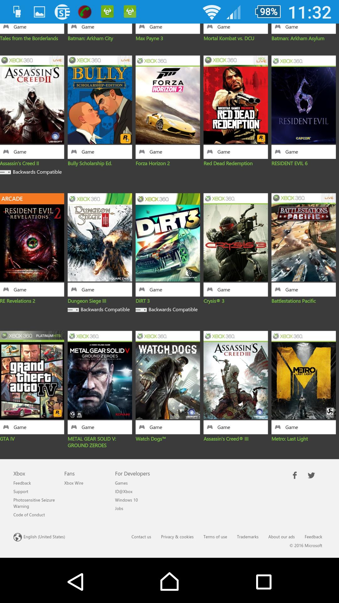Open the Batman: Arkham City title link
339x603 pixels.
[90, 38]
